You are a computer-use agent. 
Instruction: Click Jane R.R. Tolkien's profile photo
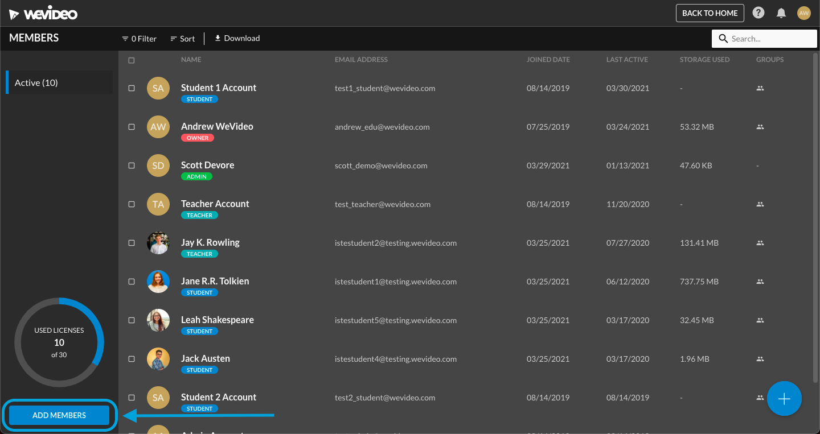[158, 282]
